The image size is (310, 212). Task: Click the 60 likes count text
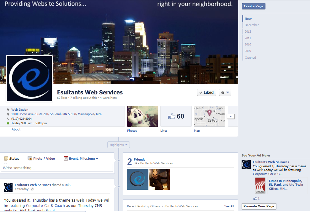62,98
